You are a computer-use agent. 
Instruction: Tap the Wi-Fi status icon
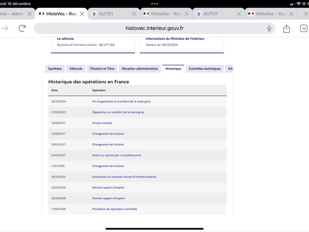(x=299, y=4)
